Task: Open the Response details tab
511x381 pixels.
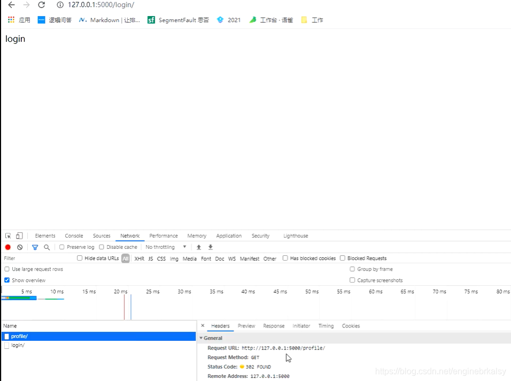Action: 274,326
